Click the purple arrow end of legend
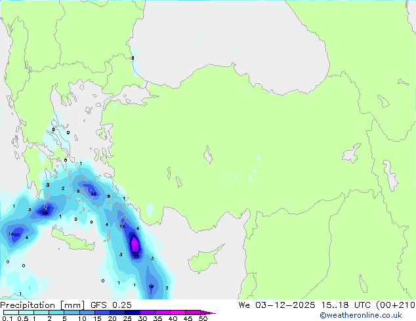 coord(208,312)
